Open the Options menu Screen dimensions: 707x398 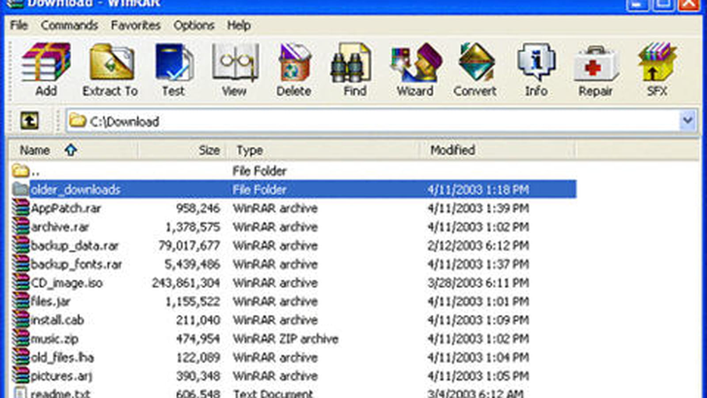(x=194, y=25)
